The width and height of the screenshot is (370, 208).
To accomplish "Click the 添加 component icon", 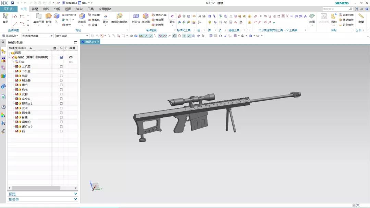I will coord(334,16).
